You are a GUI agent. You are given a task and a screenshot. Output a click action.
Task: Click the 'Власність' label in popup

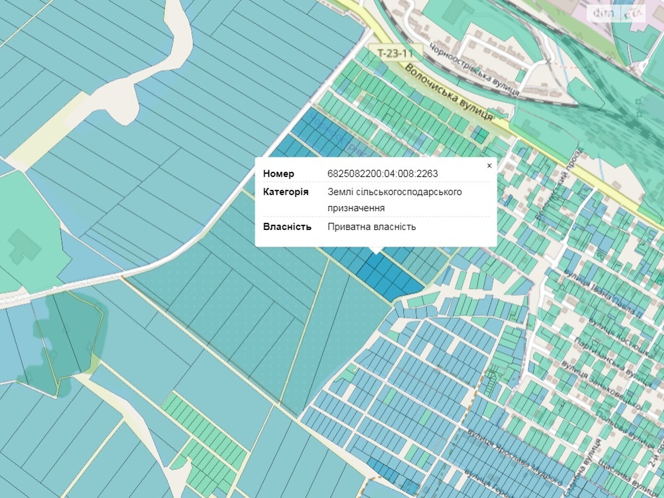287,227
